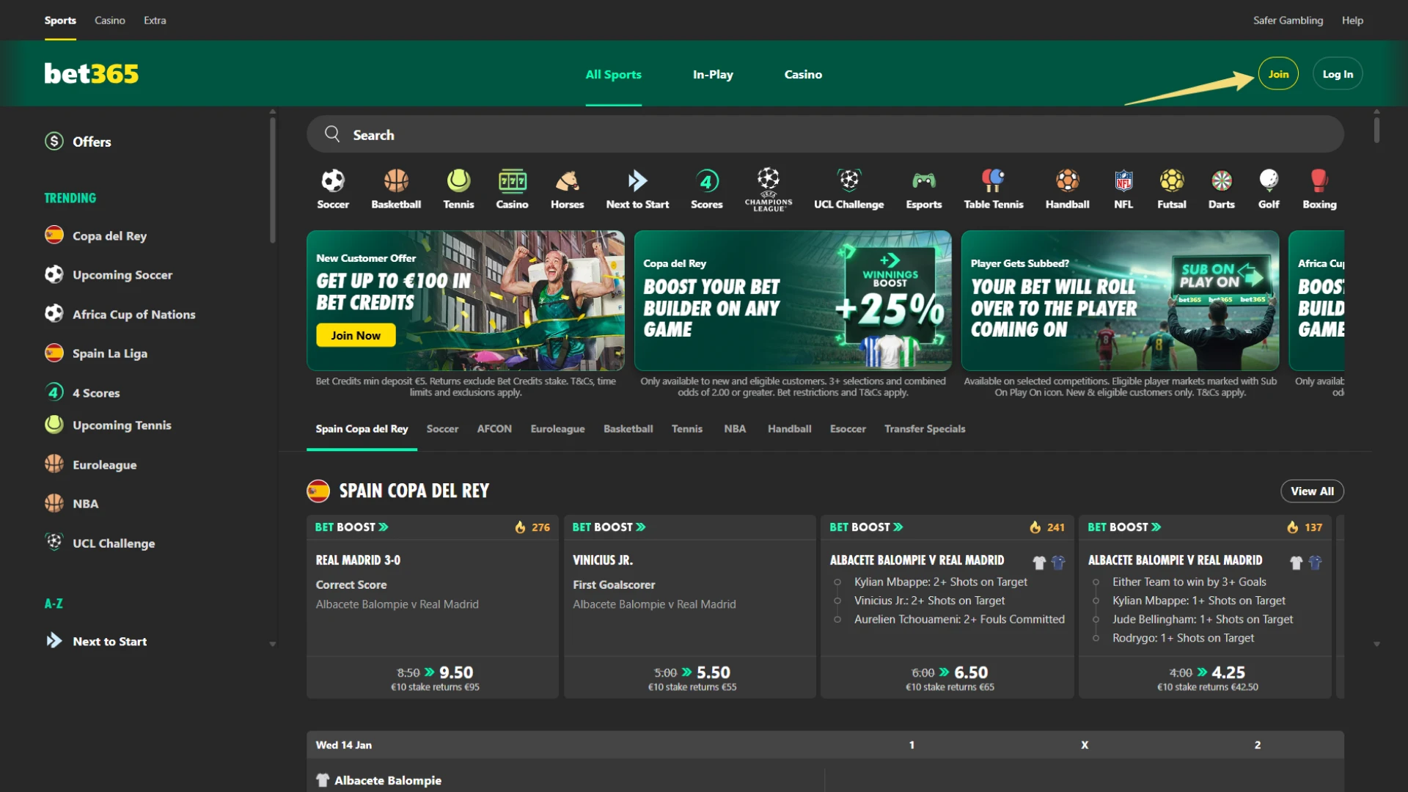This screenshot has height=792, width=1408.
Task: Open the Esports section icon
Action: [923, 188]
